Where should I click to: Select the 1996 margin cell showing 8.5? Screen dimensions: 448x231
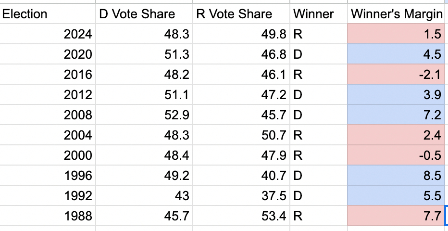tap(396, 176)
